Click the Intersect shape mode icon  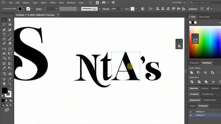point(205,73)
